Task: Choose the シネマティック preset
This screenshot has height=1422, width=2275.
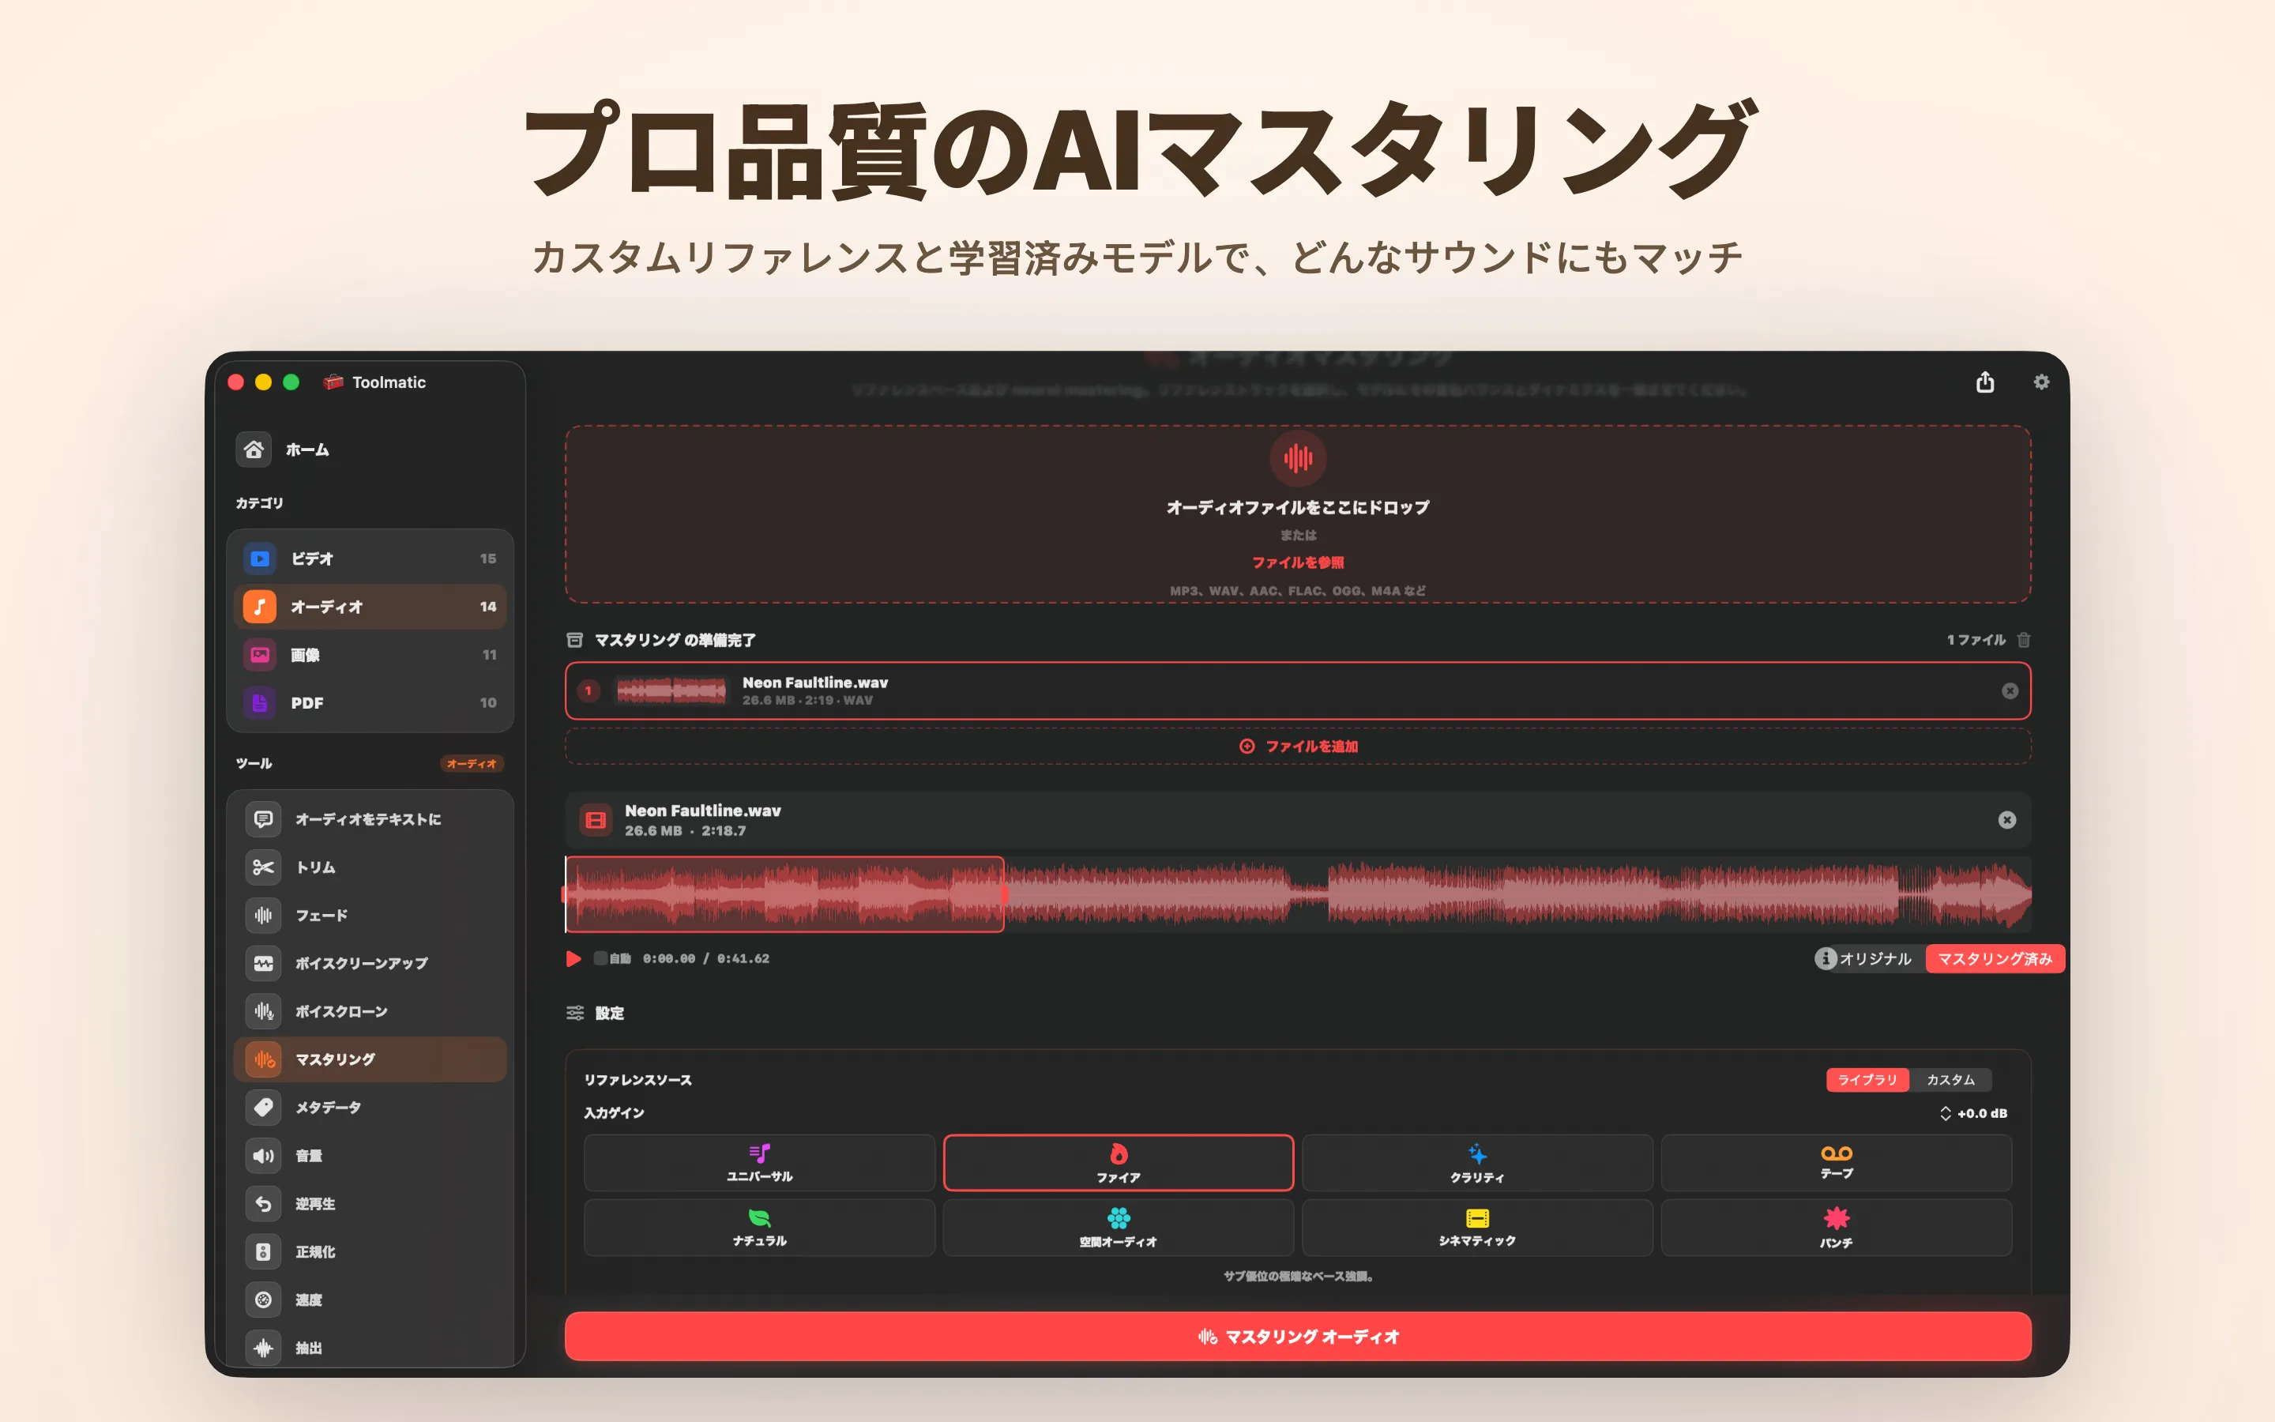Action: pos(1477,1228)
